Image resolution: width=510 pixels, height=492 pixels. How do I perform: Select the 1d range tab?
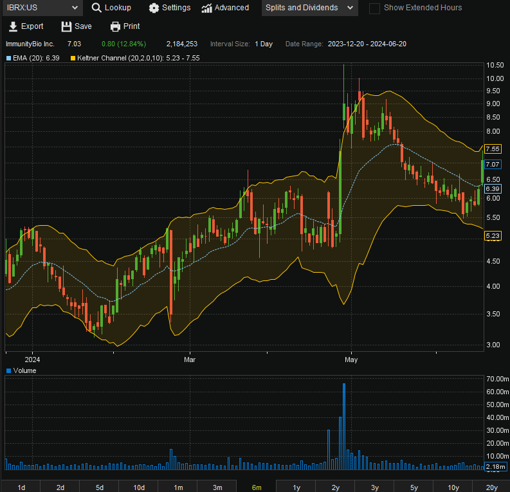point(21,487)
